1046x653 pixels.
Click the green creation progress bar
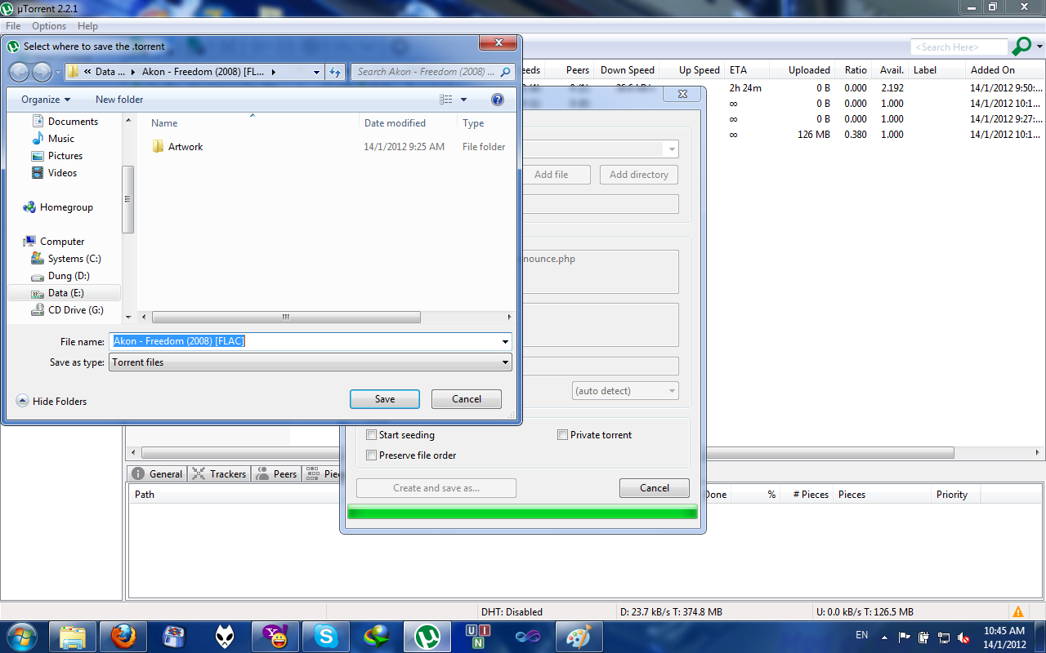[x=522, y=513]
